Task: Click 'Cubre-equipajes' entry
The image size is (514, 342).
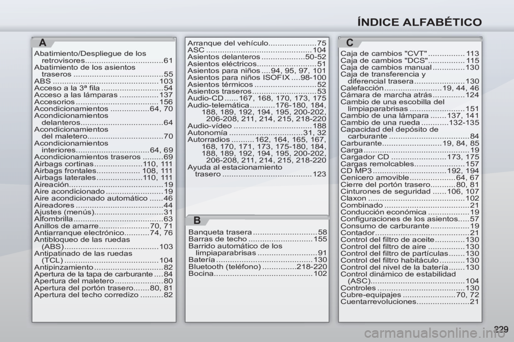Action: coord(410,295)
